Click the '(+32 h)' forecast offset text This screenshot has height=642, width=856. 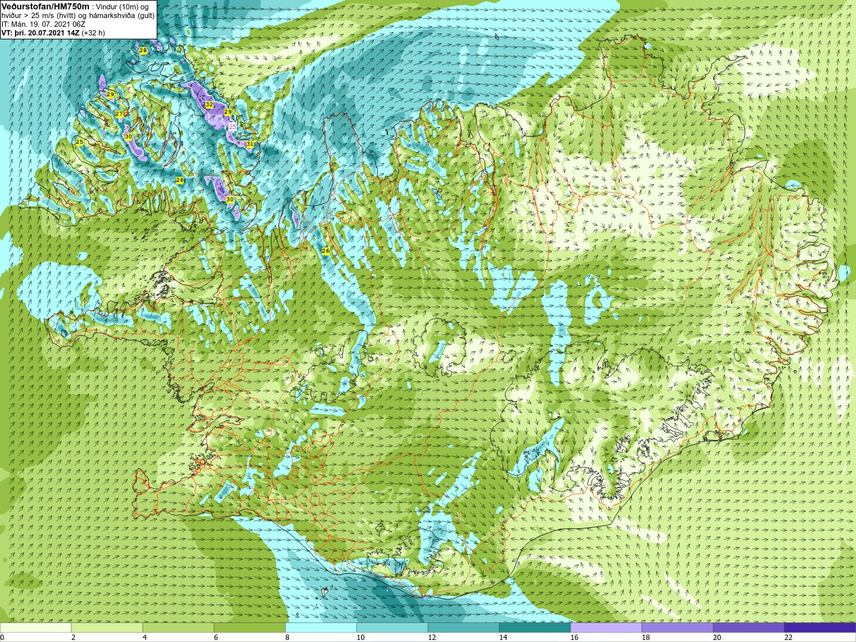point(93,33)
